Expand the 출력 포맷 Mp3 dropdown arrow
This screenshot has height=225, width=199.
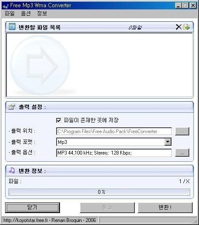click(168, 142)
